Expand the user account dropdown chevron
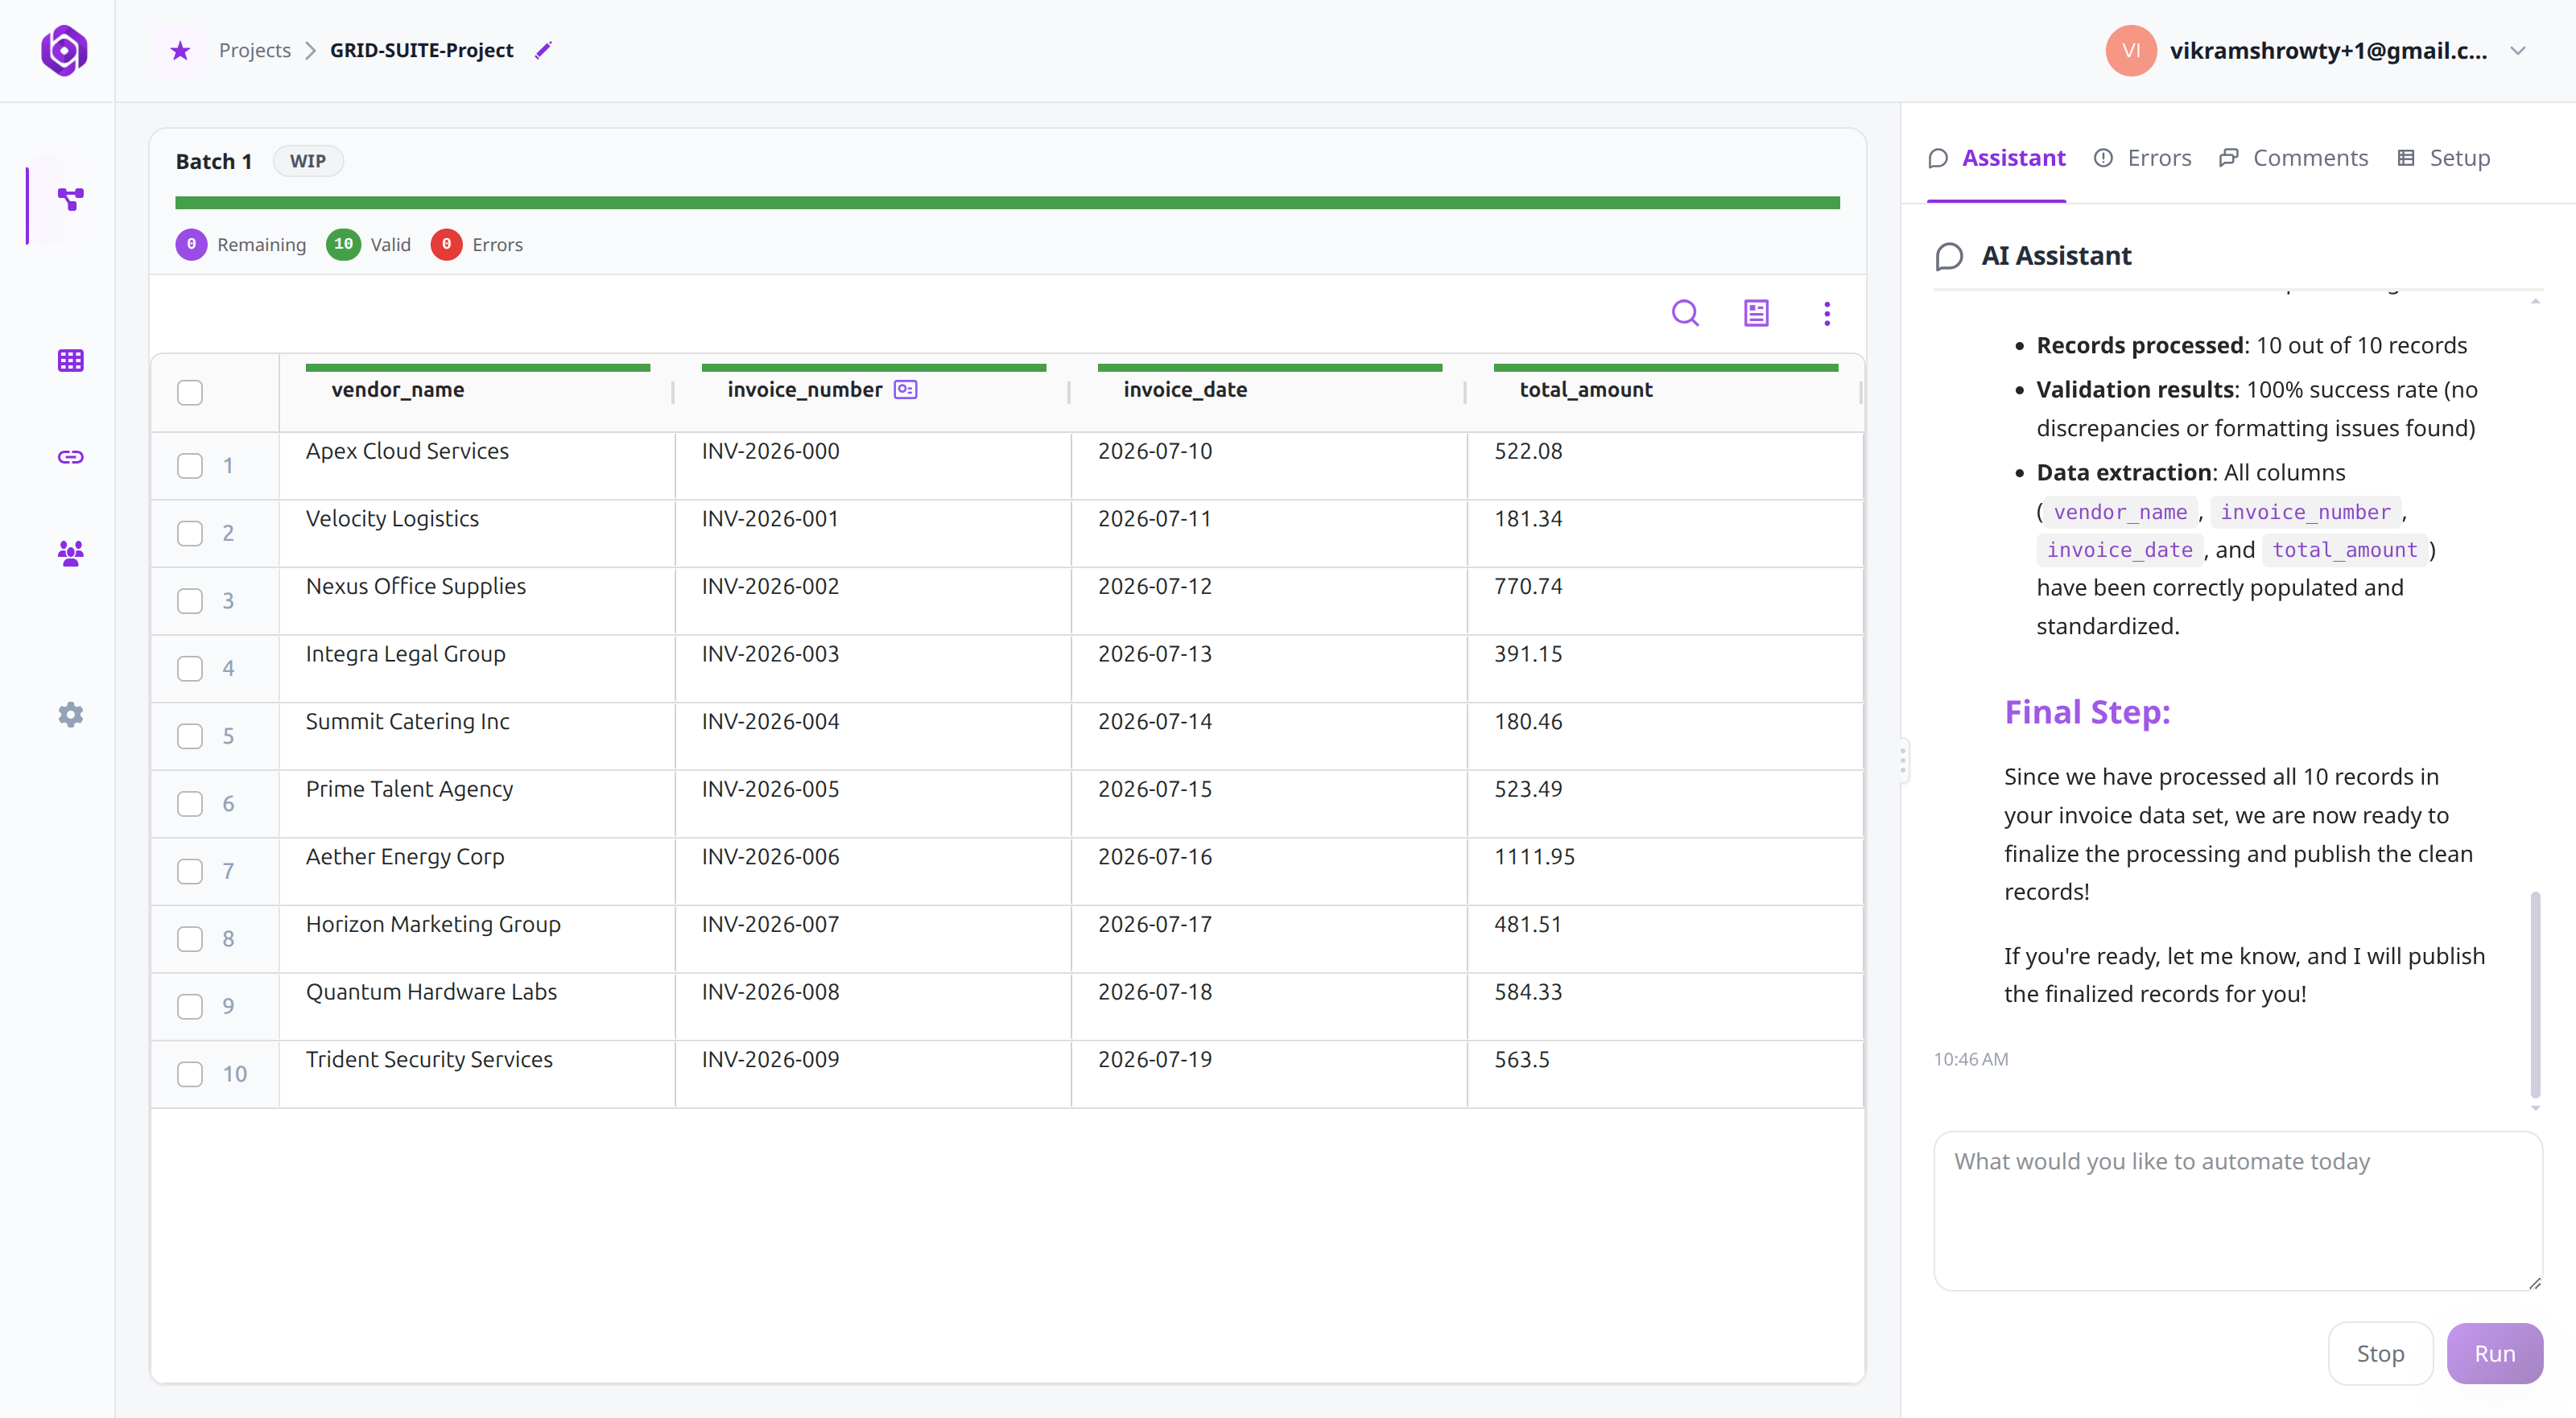 click(2518, 51)
